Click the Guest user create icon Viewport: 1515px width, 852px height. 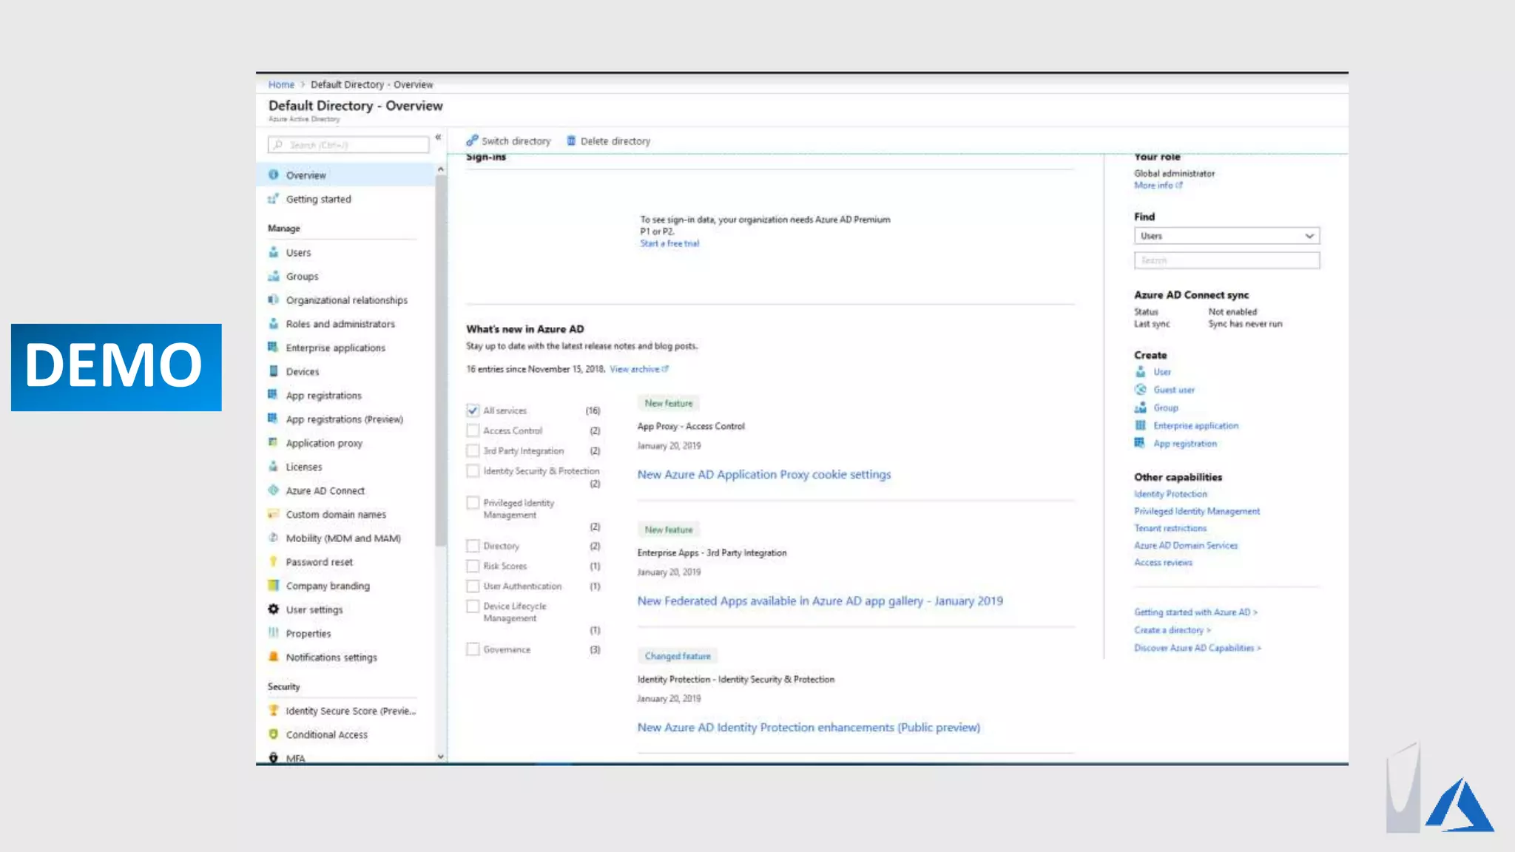(x=1141, y=390)
